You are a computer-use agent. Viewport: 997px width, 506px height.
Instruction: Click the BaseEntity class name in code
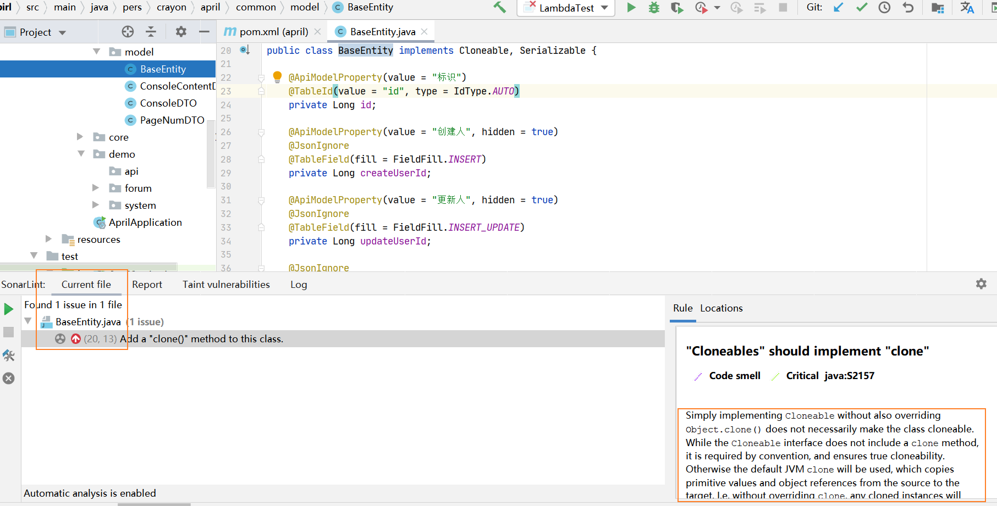(x=366, y=51)
